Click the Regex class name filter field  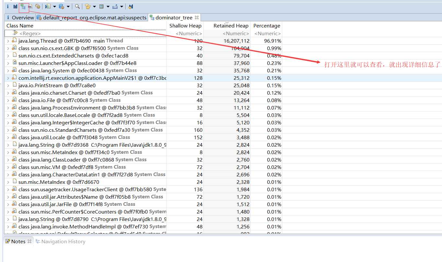click(86, 33)
